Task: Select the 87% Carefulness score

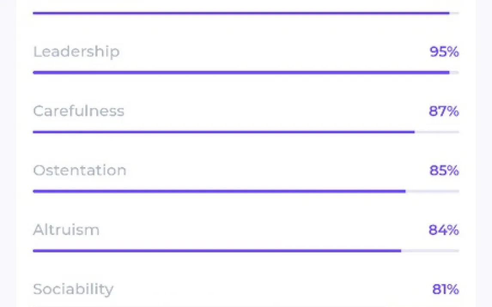Action: (444, 111)
